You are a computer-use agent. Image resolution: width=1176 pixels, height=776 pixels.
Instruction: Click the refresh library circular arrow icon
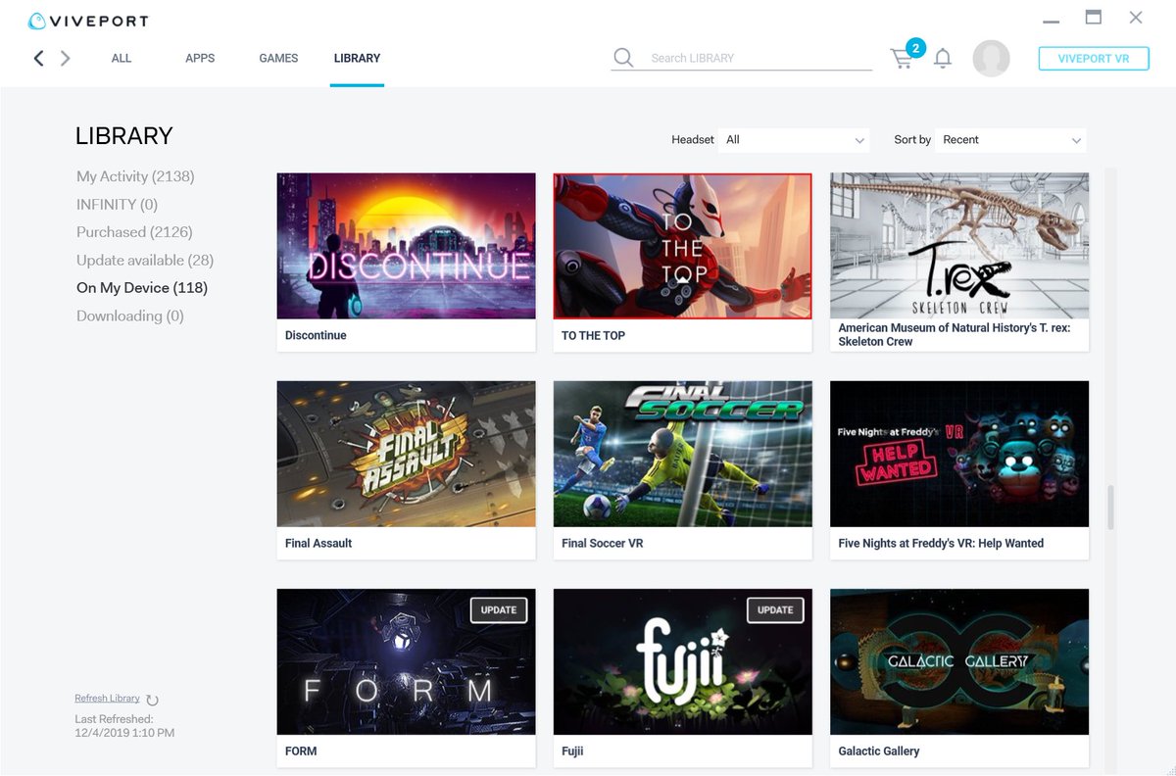point(152,700)
